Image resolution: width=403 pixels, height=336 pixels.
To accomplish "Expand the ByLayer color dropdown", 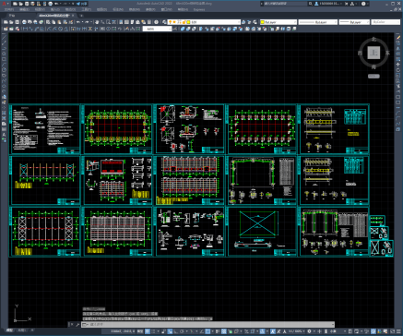I will coord(279,22).
